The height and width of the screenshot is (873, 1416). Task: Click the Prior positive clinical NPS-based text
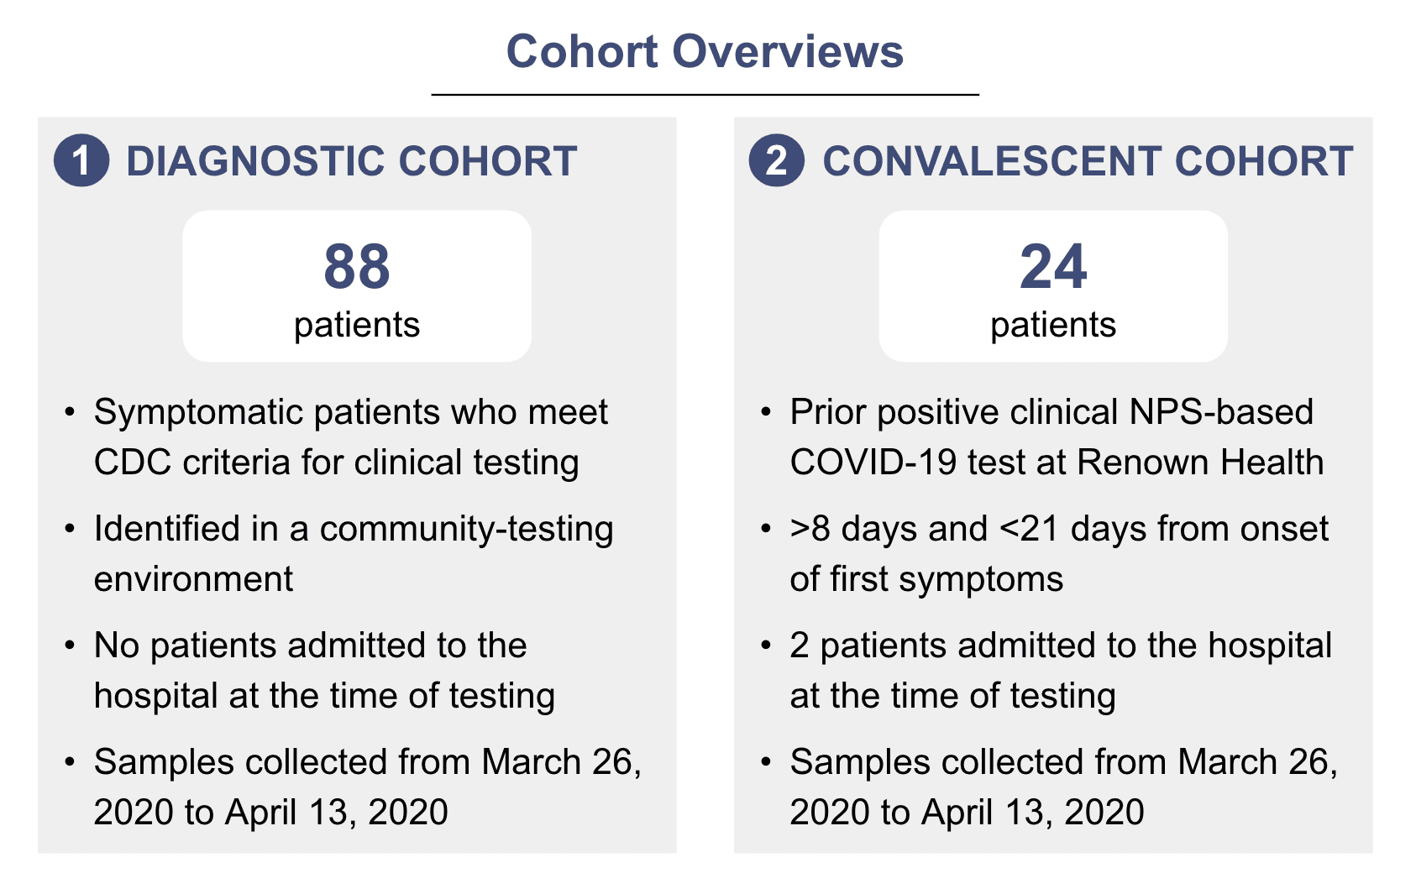(x=1056, y=436)
